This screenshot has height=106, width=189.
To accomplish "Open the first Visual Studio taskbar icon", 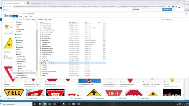I will [54, 104].
